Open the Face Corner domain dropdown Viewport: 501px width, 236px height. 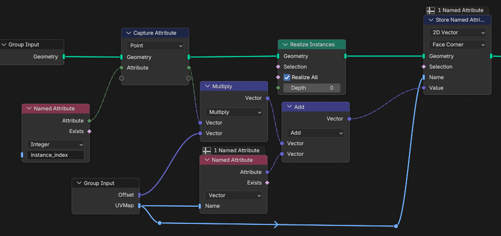pyautogui.click(x=457, y=45)
